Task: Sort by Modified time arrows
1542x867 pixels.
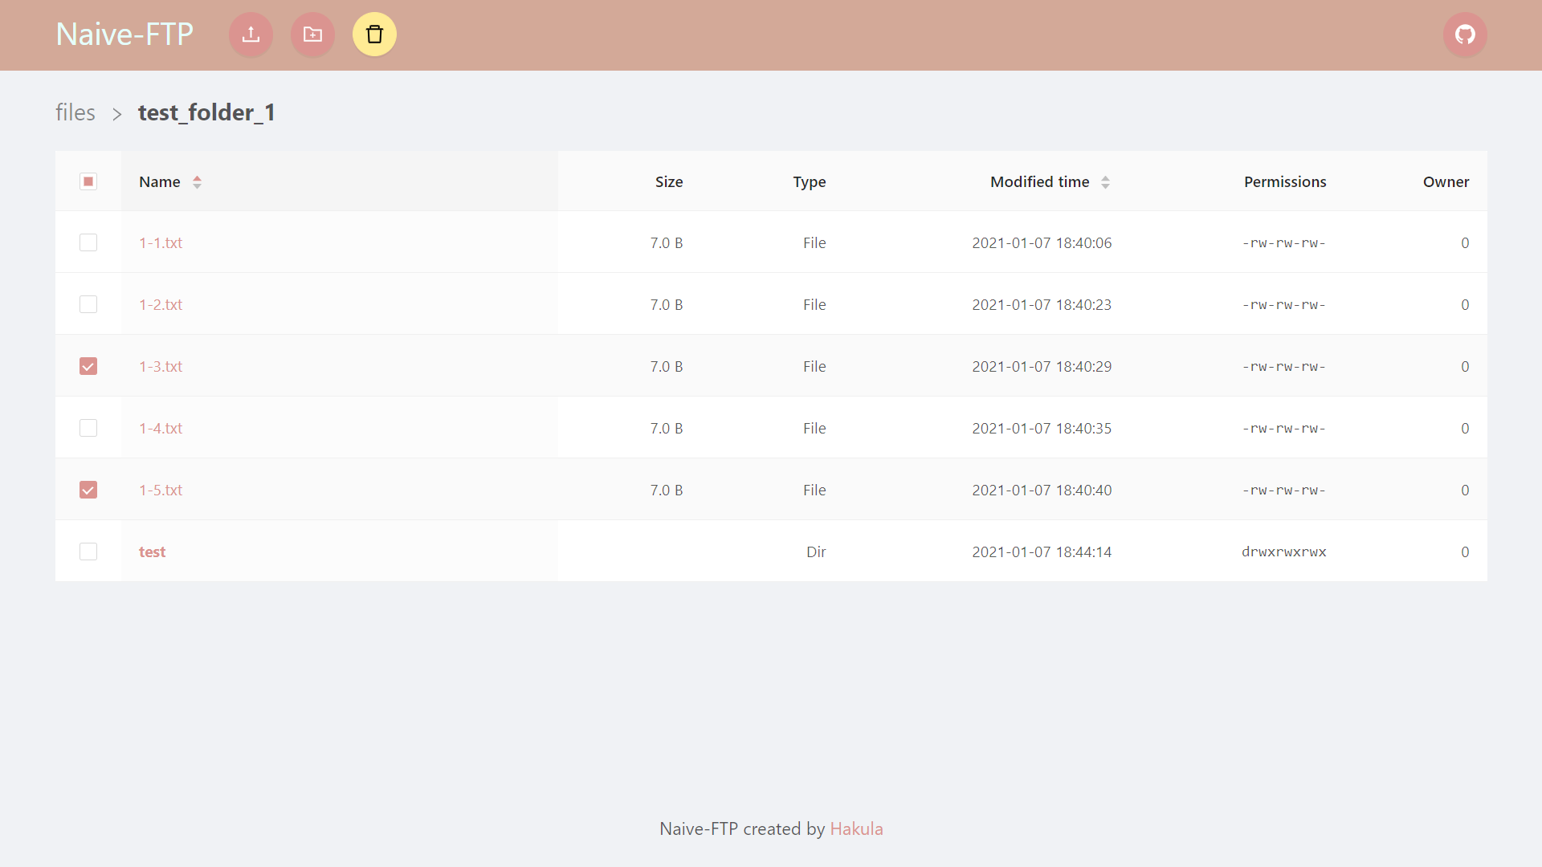Action: tap(1105, 182)
